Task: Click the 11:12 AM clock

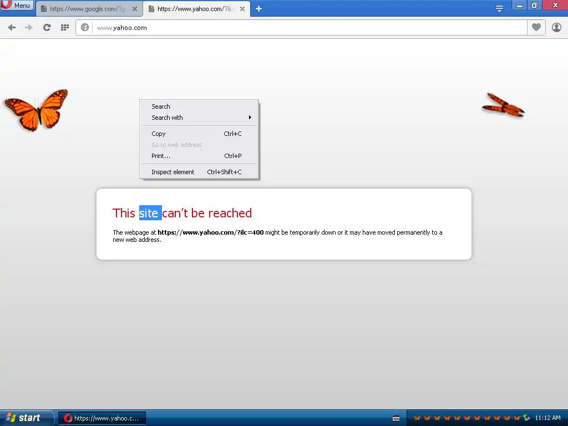Action: click(x=547, y=418)
